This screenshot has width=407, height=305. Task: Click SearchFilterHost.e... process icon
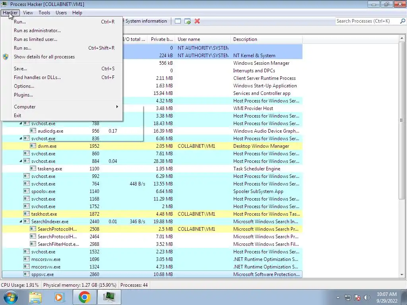[x=33, y=244]
